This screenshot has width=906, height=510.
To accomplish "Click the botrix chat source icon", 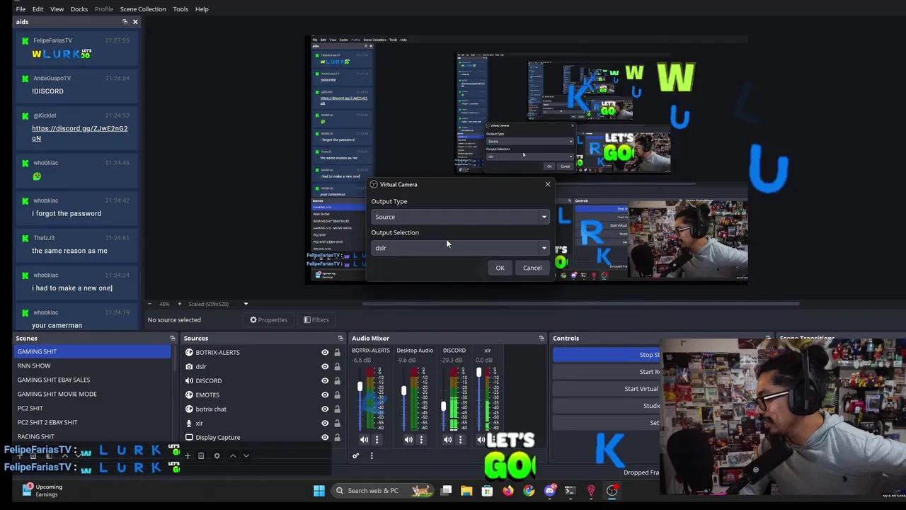I will pos(189,409).
